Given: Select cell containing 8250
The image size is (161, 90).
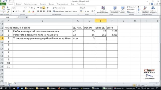Looking at the screenshot, I should click(x=112, y=35).
